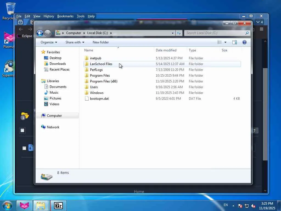The image size is (281, 211).
Task: Click the Explorer refresh button
Action: point(179,33)
